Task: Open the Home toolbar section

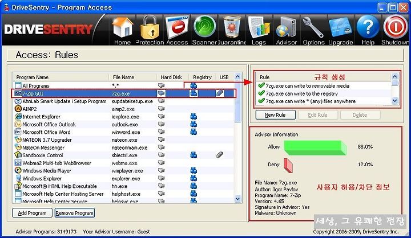Action: [x=122, y=30]
